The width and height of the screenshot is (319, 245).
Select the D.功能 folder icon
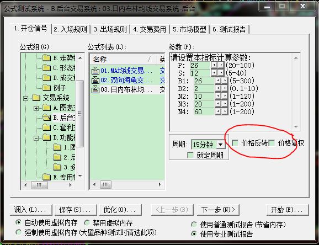tap(46, 137)
